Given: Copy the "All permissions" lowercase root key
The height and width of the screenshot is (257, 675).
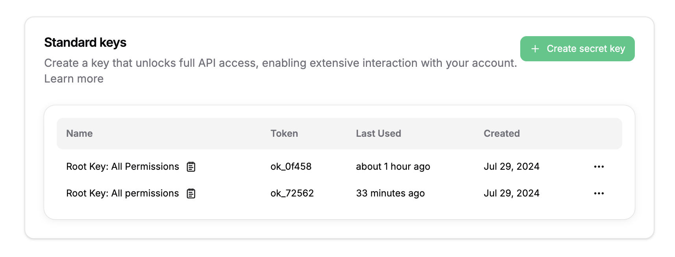Looking at the screenshot, I should 191,193.
